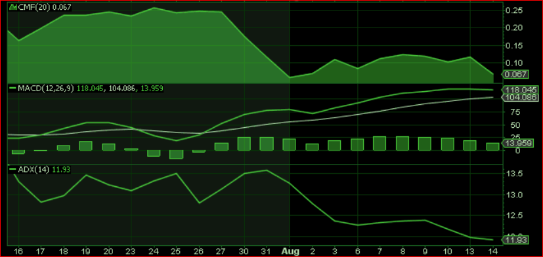The height and width of the screenshot is (257, 543).
Task: Click the ADX(14) line legend icon
Action: pos(12,169)
